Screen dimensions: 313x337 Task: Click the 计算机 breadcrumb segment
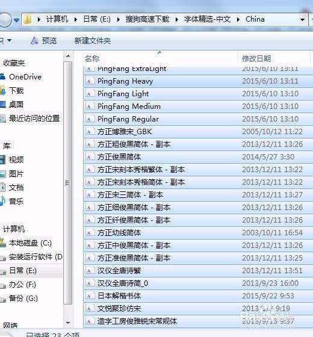coord(57,19)
